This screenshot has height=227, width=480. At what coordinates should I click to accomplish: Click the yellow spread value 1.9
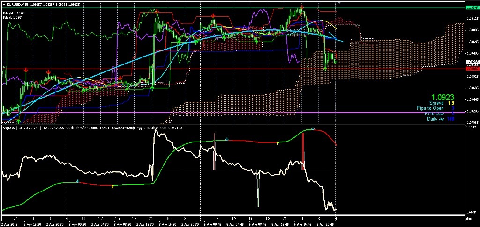click(x=451, y=103)
